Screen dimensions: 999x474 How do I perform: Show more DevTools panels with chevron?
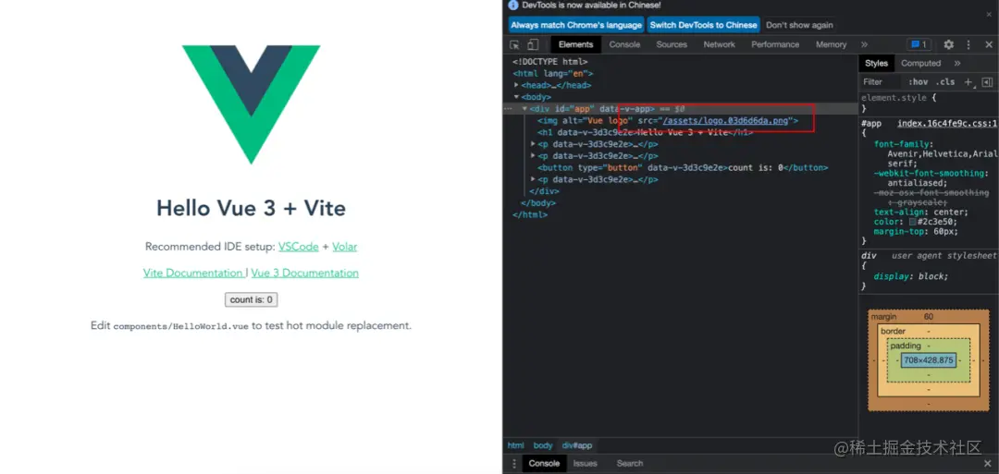pos(864,44)
